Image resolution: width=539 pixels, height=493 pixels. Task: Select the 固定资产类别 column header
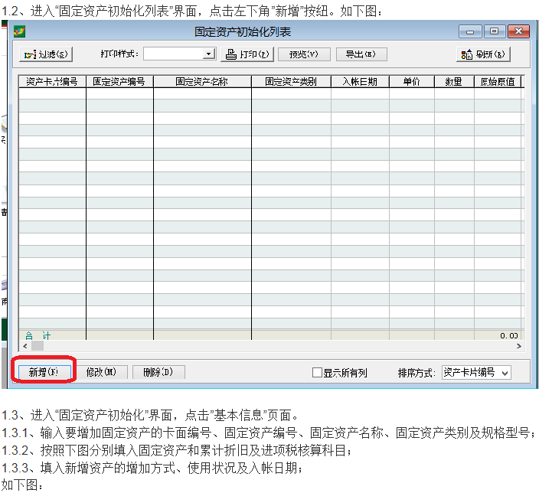291,82
